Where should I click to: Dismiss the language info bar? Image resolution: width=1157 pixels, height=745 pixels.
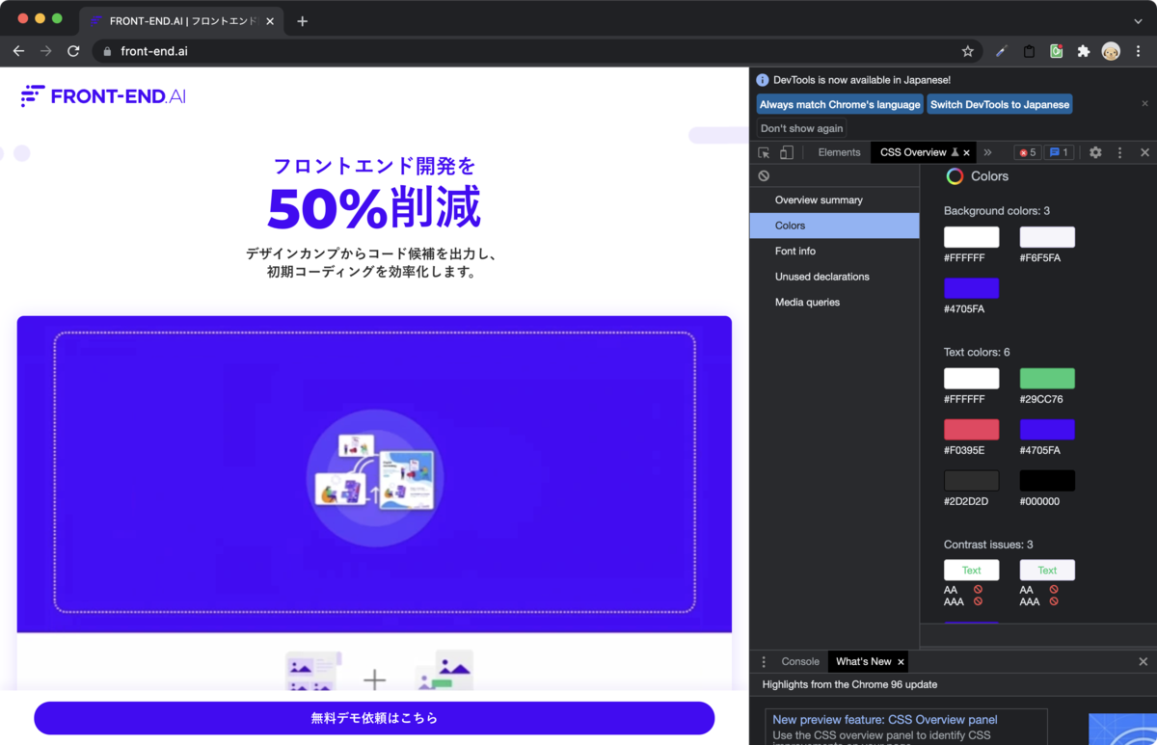click(x=1144, y=103)
